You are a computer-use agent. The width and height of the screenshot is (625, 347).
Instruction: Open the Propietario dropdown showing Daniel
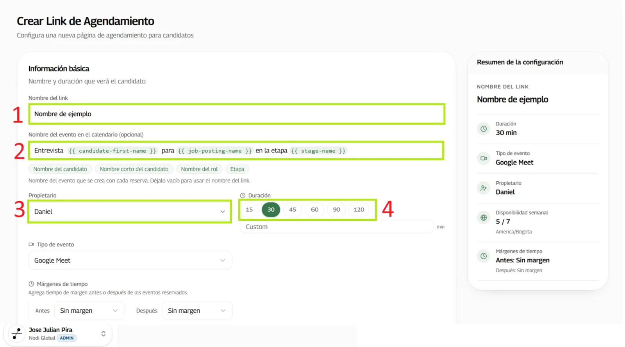[x=130, y=212]
